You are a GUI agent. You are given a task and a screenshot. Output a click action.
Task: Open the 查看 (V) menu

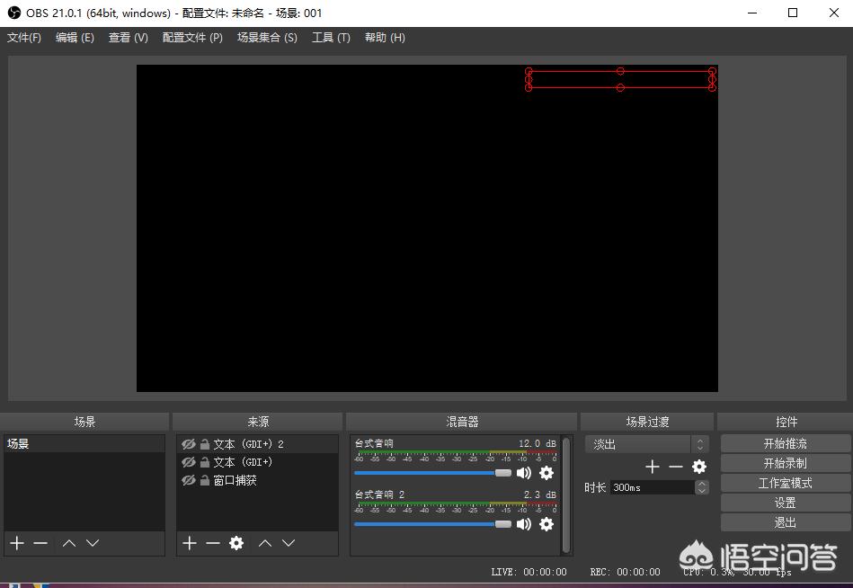click(x=128, y=38)
